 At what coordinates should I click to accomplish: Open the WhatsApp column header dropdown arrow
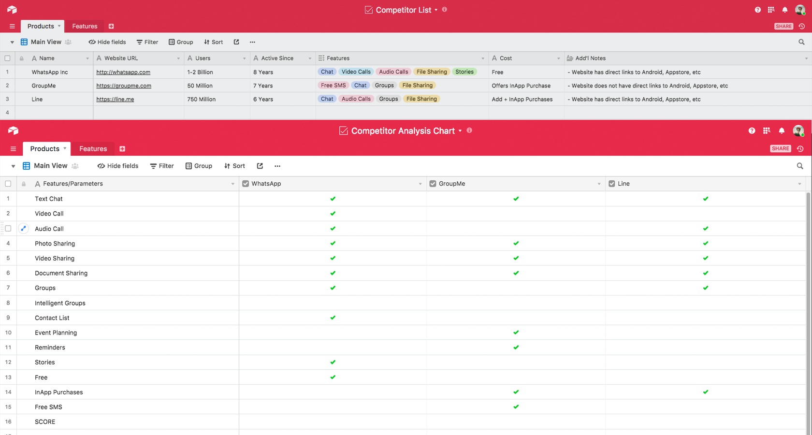[420, 184]
